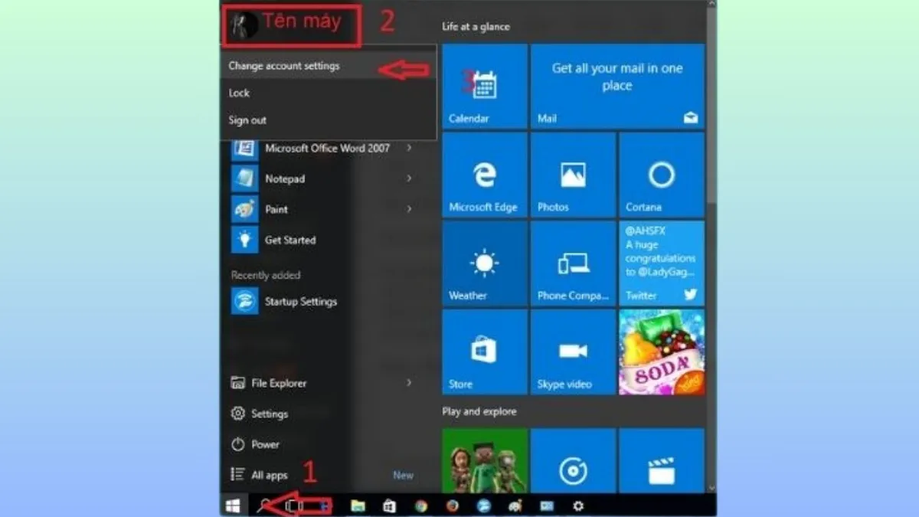
Task: Launch the Store tile
Action: (484, 352)
